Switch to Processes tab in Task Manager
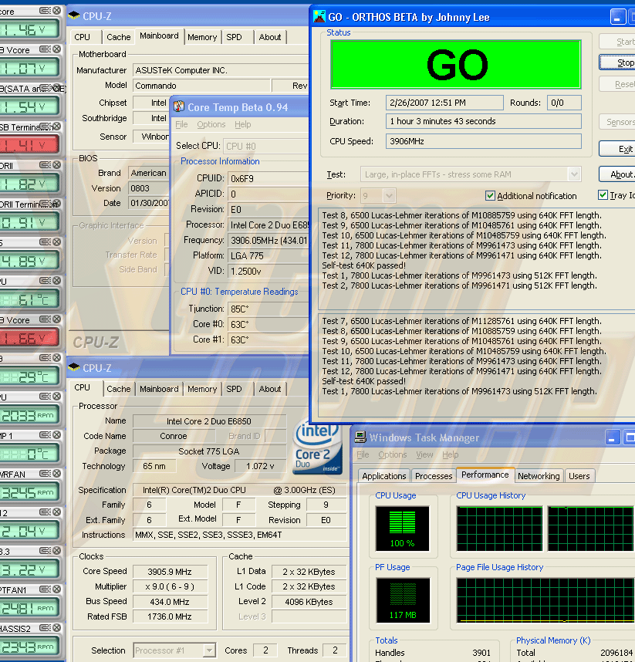Screen dimensions: 635x662 [433, 476]
